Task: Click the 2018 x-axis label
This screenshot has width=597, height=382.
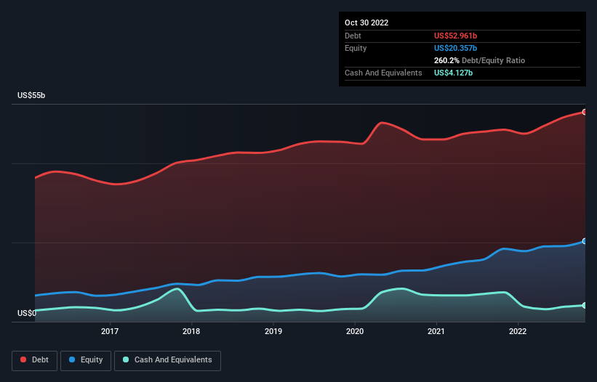Action: [x=191, y=331]
